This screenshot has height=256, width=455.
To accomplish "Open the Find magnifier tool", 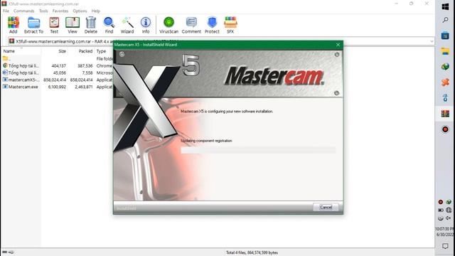I will (109, 25).
